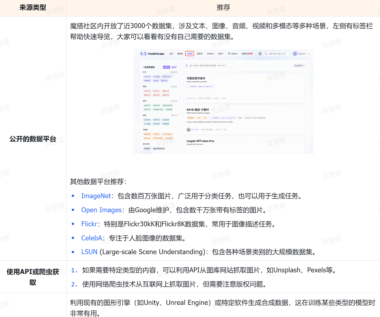
Task: Click the 按组织 filter button
Action: [174, 67]
